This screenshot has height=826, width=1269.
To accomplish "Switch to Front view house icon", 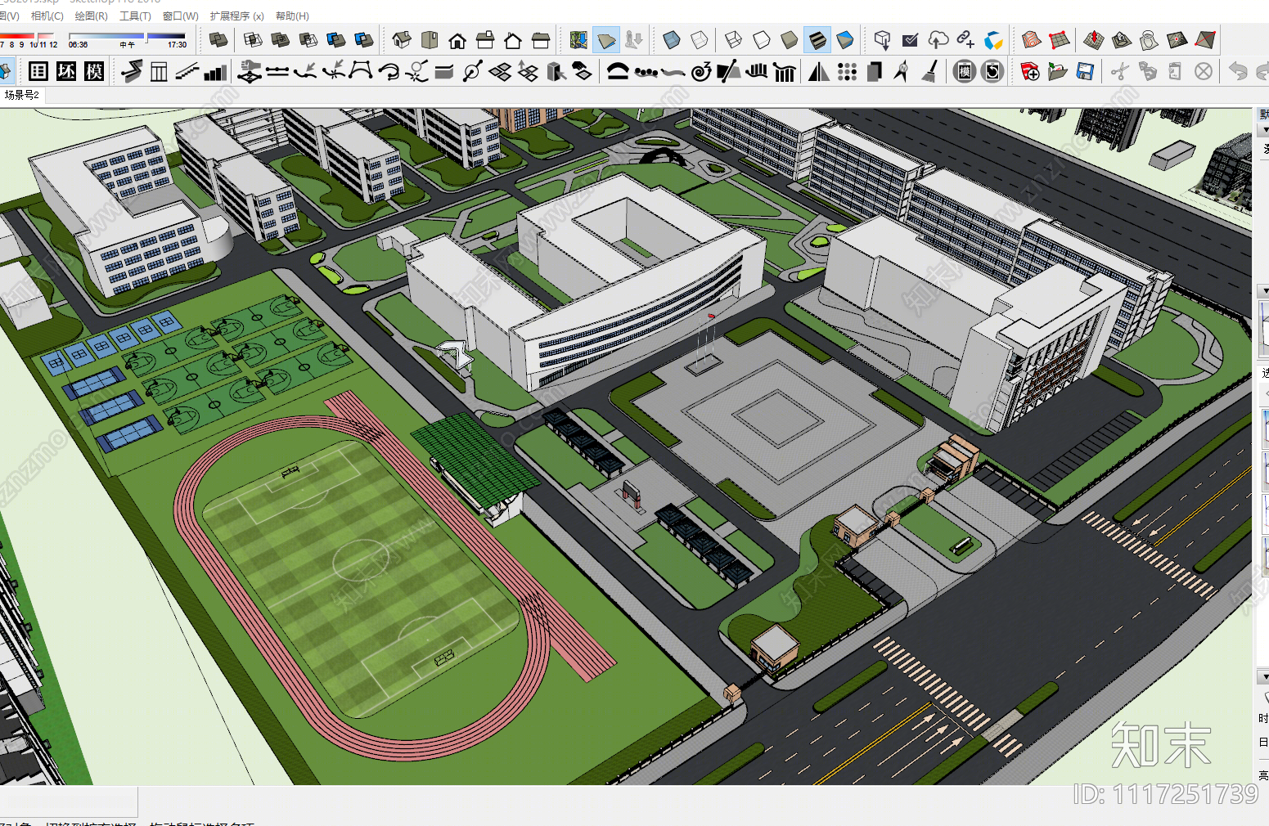I will click(x=457, y=40).
